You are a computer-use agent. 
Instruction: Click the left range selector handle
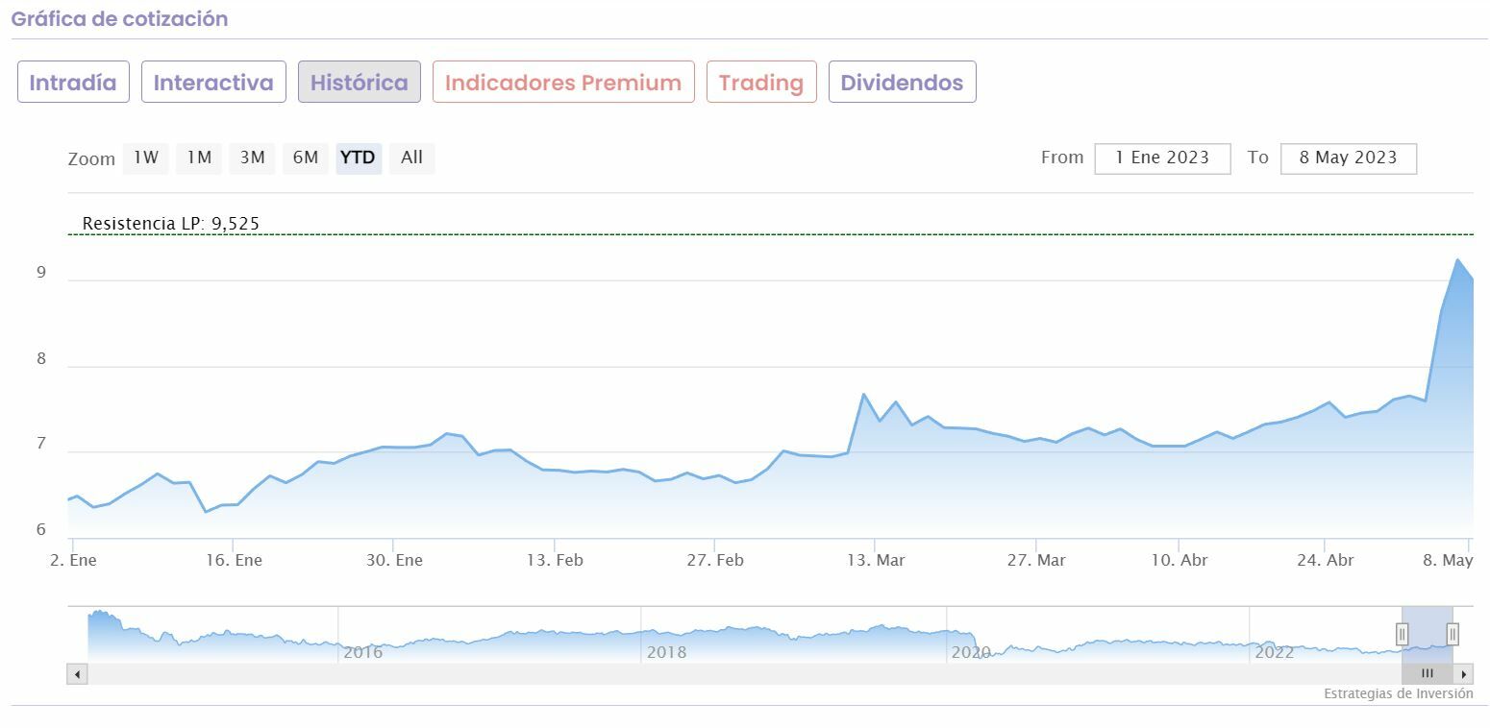pyautogui.click(x=1402, y=634)
